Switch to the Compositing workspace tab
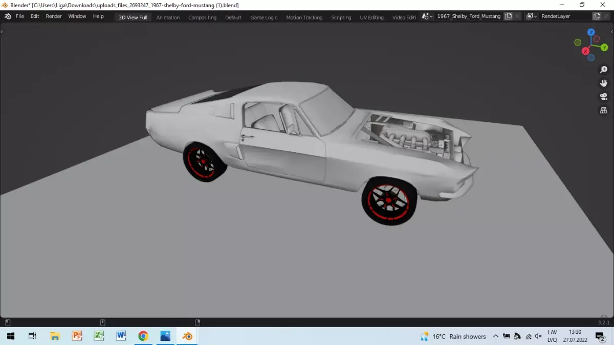614x345 pixels. tap(202, 17)
